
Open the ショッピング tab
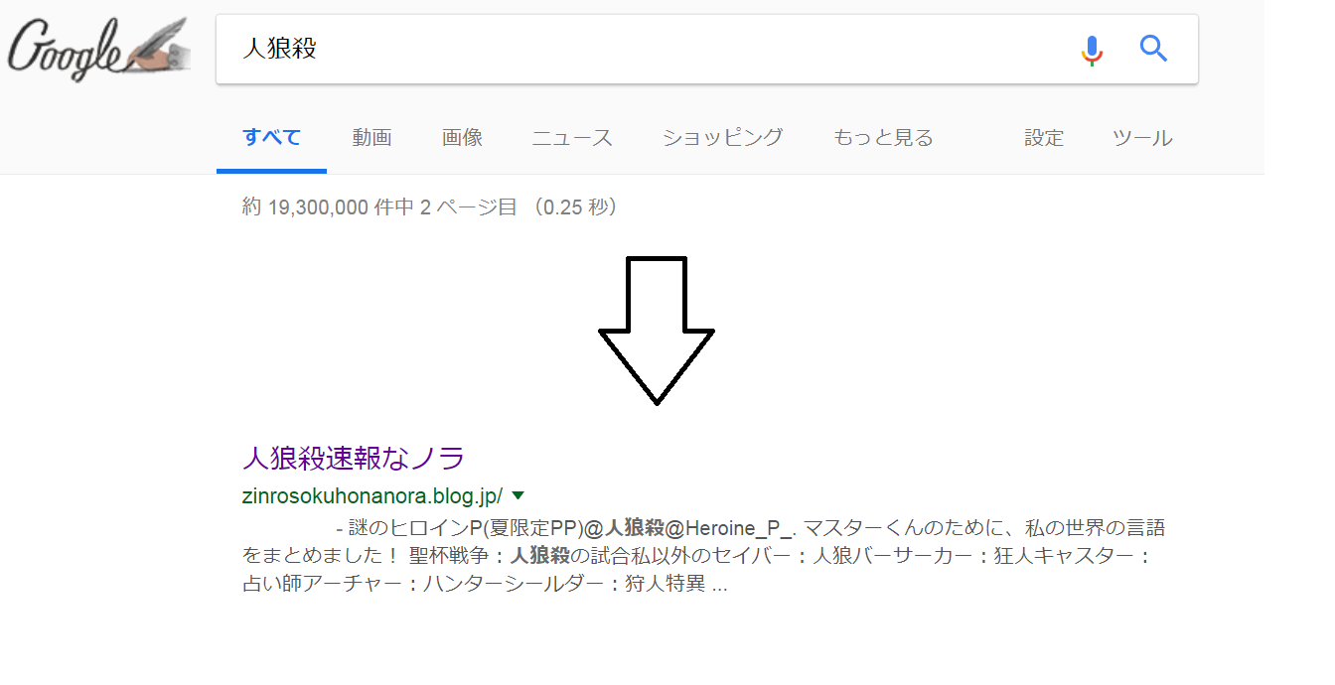pos(723,138)
